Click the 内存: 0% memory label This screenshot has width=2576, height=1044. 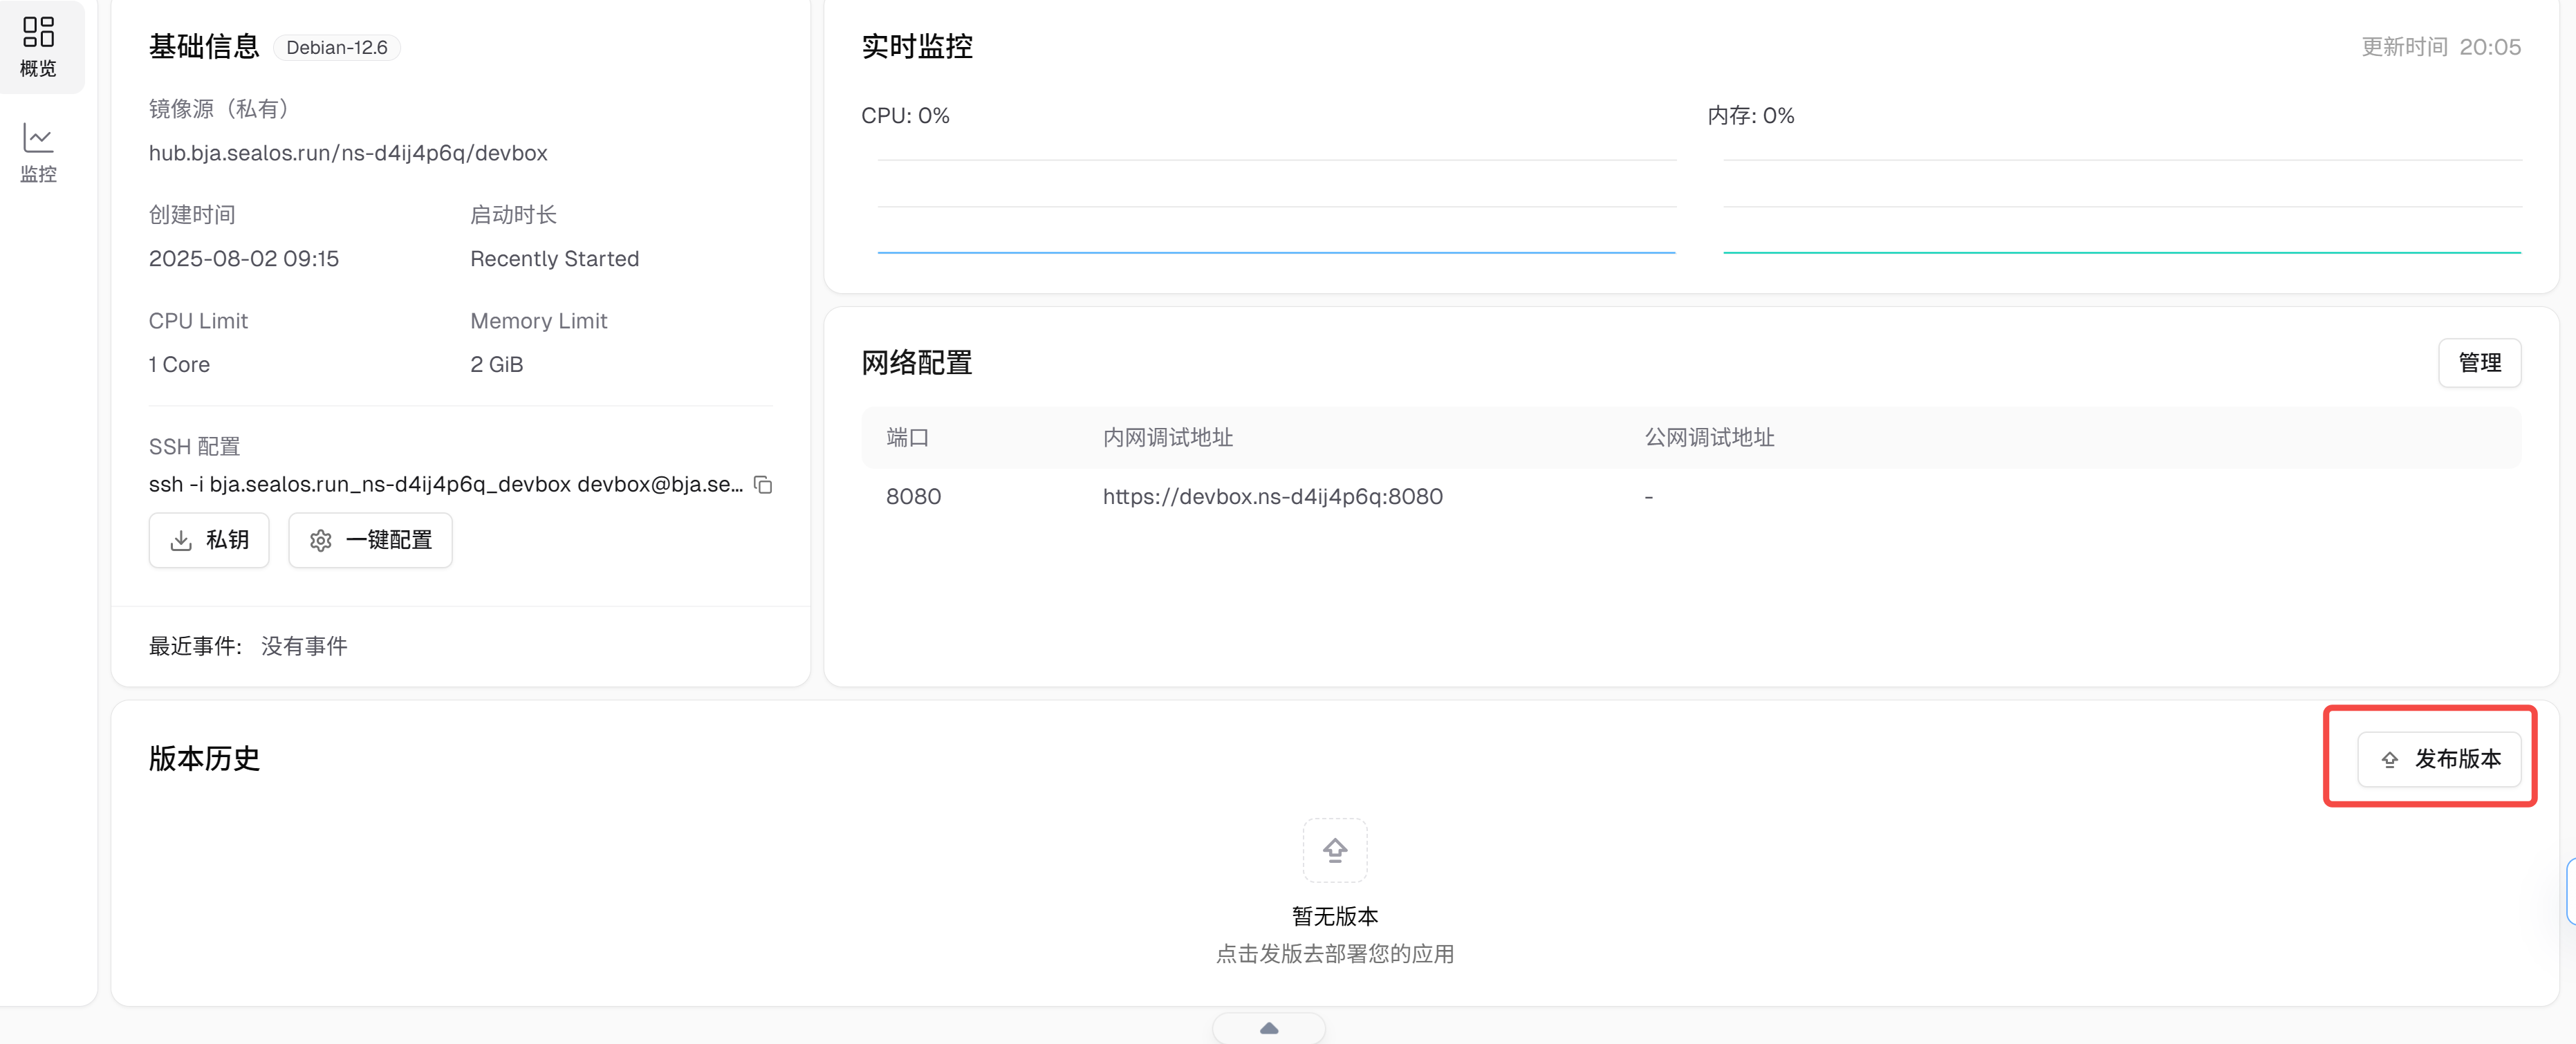click(1750, 116)
